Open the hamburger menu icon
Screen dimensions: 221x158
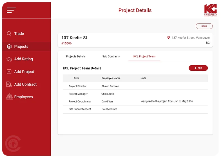11,10
